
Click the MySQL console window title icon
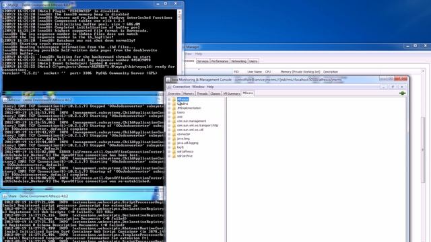click(x=5, y=5)
